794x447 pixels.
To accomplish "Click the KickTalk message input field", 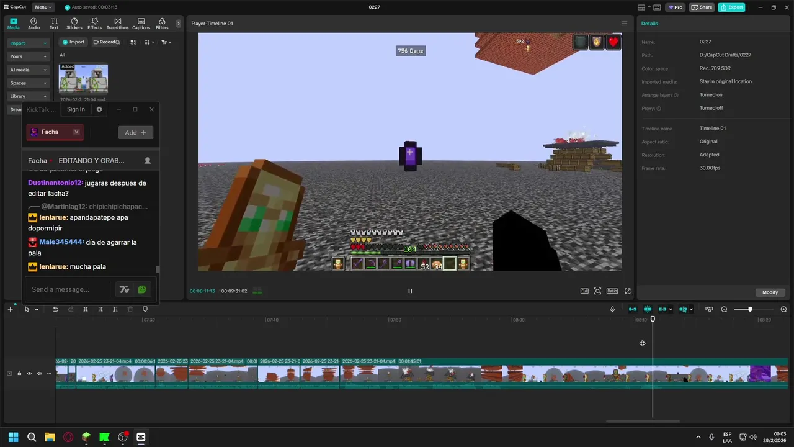I will [68, 289].
